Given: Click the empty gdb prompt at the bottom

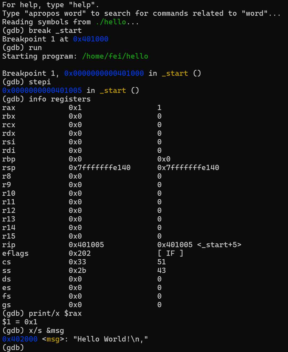Looking at the screenshot, I should pos(13,348).
